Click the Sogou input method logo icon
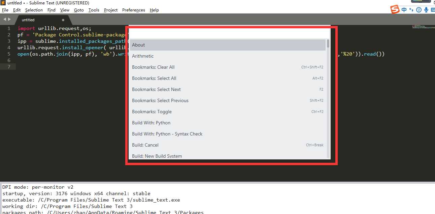The height and width of the screenshot is (214, 435). tap(395, 10)
